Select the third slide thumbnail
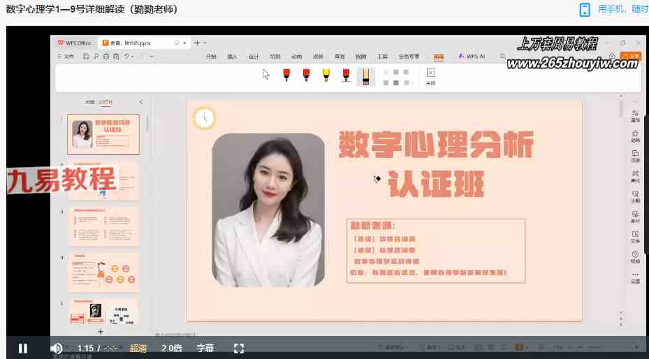This screenshot has height=359, width=649. pyautogui.click(x=103, y=225)
